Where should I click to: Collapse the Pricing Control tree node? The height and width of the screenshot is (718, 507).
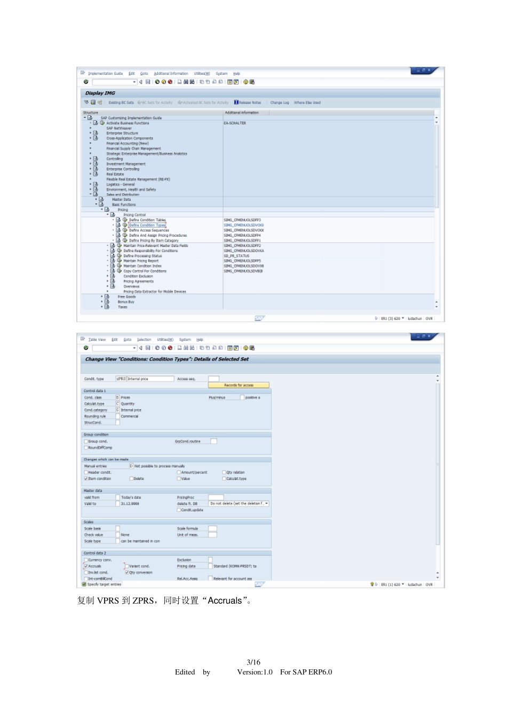pyautogui.click(x=107, y=215)
